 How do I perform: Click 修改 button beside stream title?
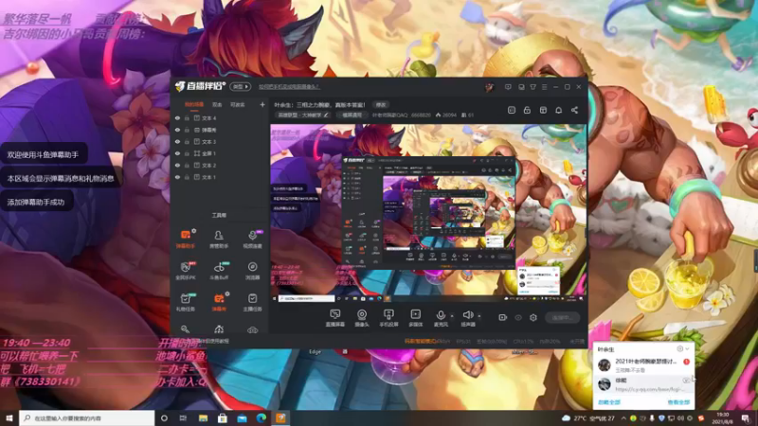(x=381, y=105)
